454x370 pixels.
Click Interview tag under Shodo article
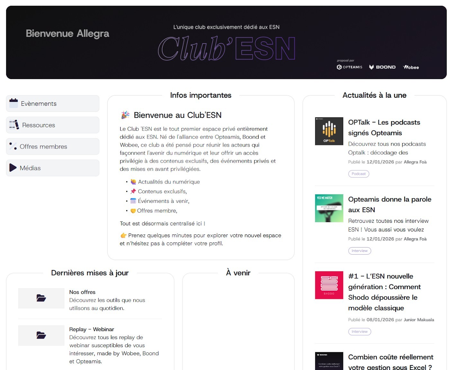pyautogui.click(x=360, y=331)
